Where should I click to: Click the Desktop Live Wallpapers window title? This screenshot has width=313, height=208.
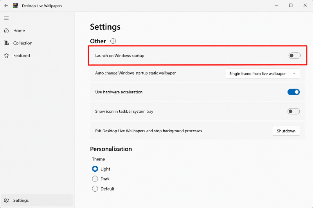pyautogui.click(x=42, y=6)
